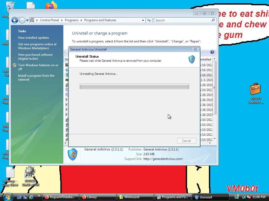Click the blue Help question mark icon
The height and width of the screenshot is (201, 269).
[x=212, y=52]
